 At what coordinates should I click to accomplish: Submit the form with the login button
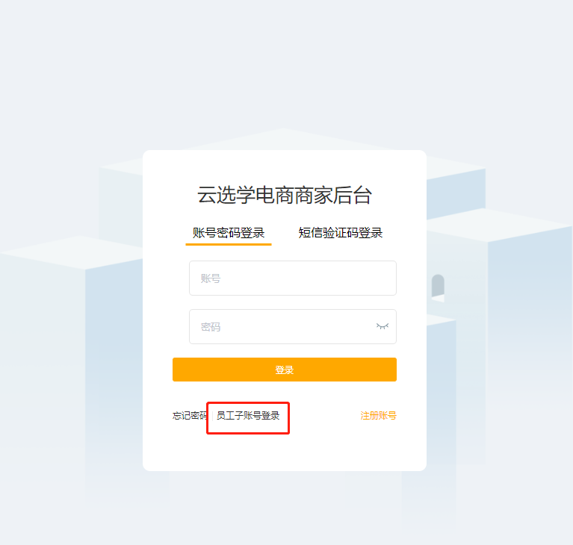coord(285,370)
